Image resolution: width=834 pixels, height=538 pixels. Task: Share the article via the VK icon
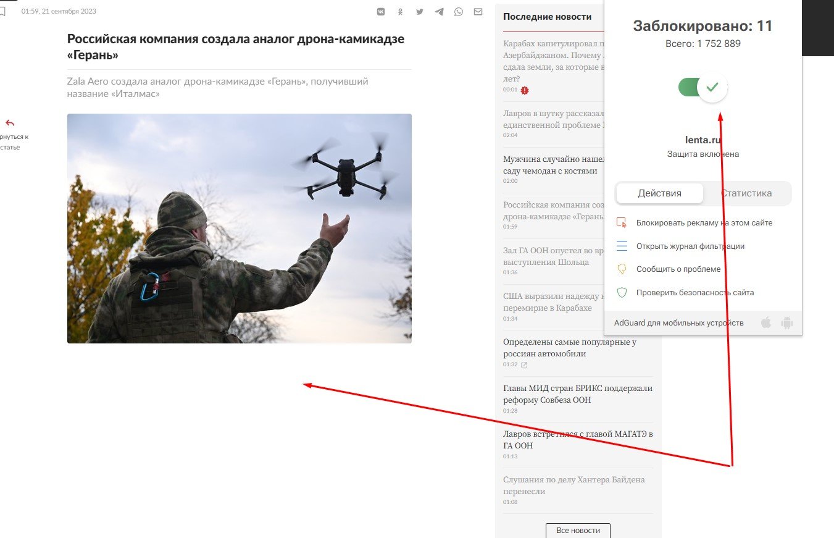point(380,11)
